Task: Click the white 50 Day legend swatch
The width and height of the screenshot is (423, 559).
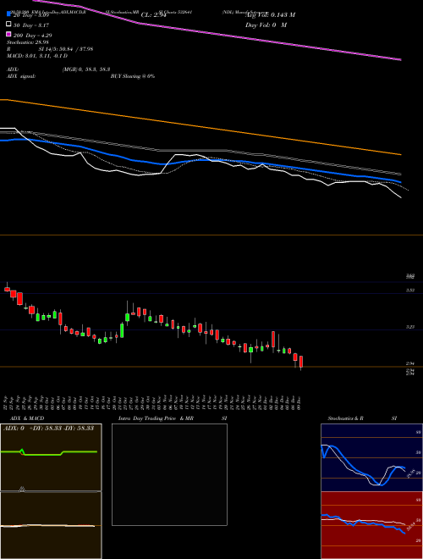Action: coord(8,25)
